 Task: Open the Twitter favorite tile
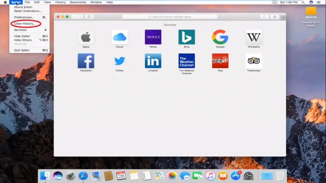120,61
